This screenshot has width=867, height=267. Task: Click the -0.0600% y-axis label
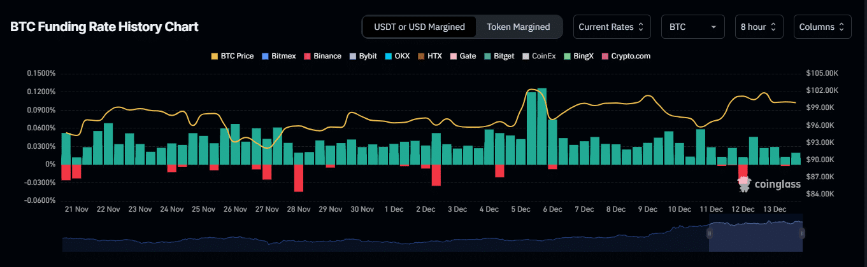click(x=40, y=201)
